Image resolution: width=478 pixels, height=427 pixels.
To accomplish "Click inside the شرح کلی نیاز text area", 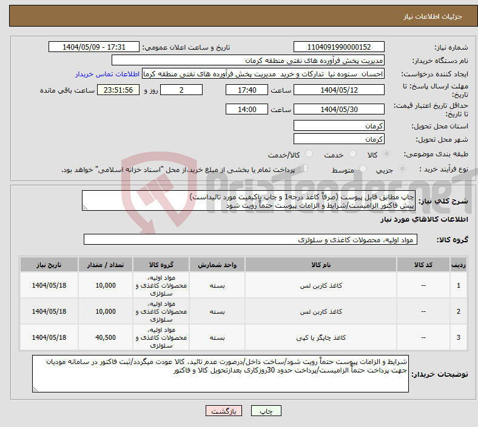I will [248, 202].
